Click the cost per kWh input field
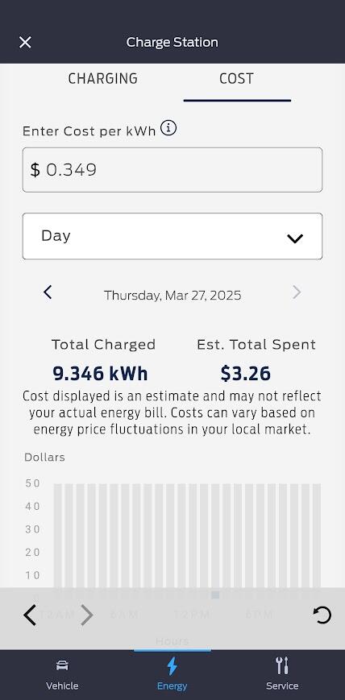This screenshot has width=345, height=700. click(172, 170)
